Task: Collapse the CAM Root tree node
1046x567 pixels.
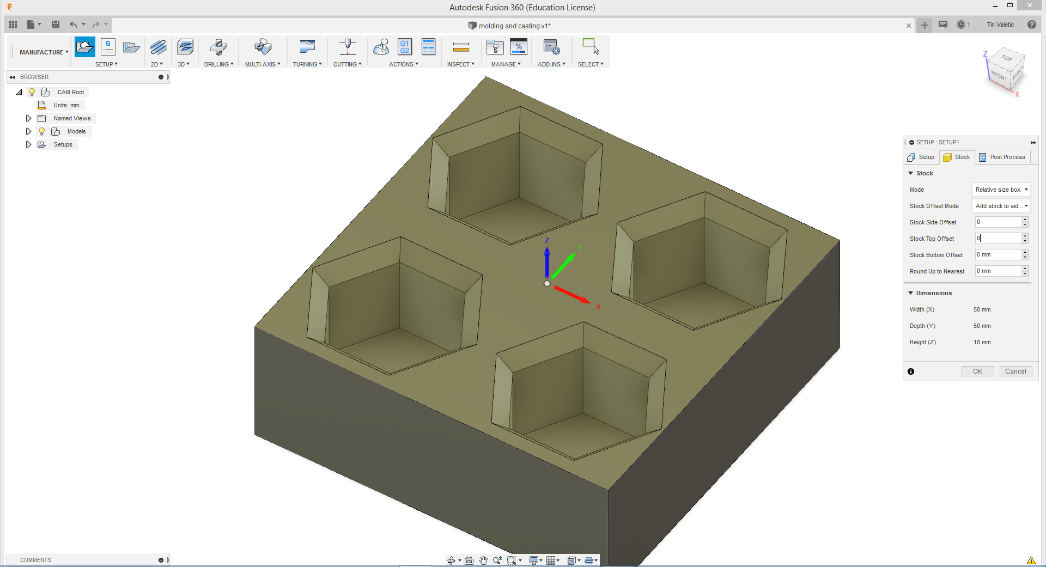Action: (19, 92)
